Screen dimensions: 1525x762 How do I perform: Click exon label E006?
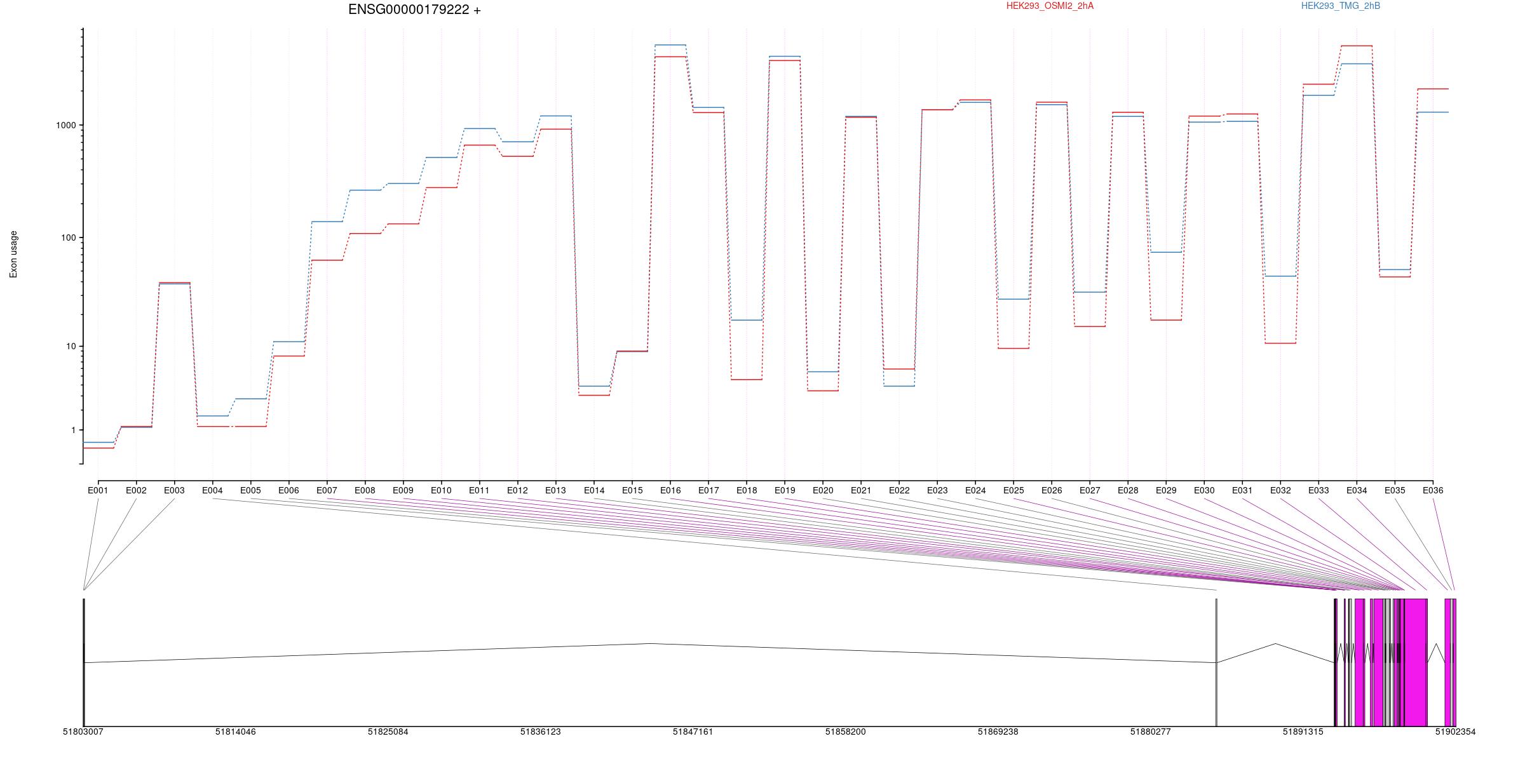pyautogui.click(x=288, y=490)
